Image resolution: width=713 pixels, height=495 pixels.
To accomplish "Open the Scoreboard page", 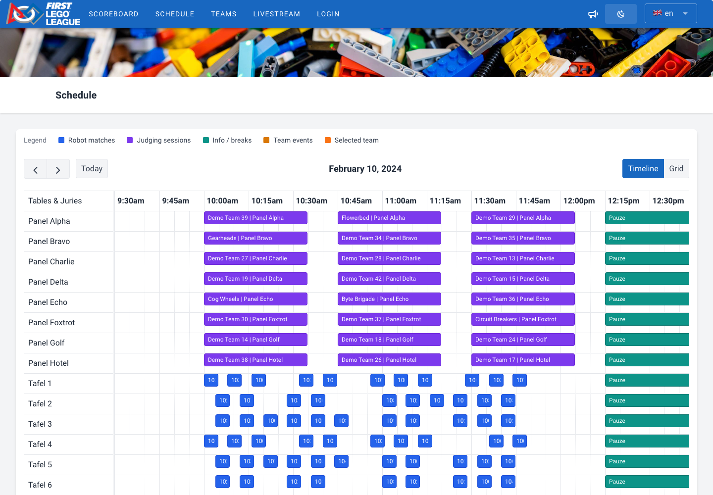I will coord(113,14).
